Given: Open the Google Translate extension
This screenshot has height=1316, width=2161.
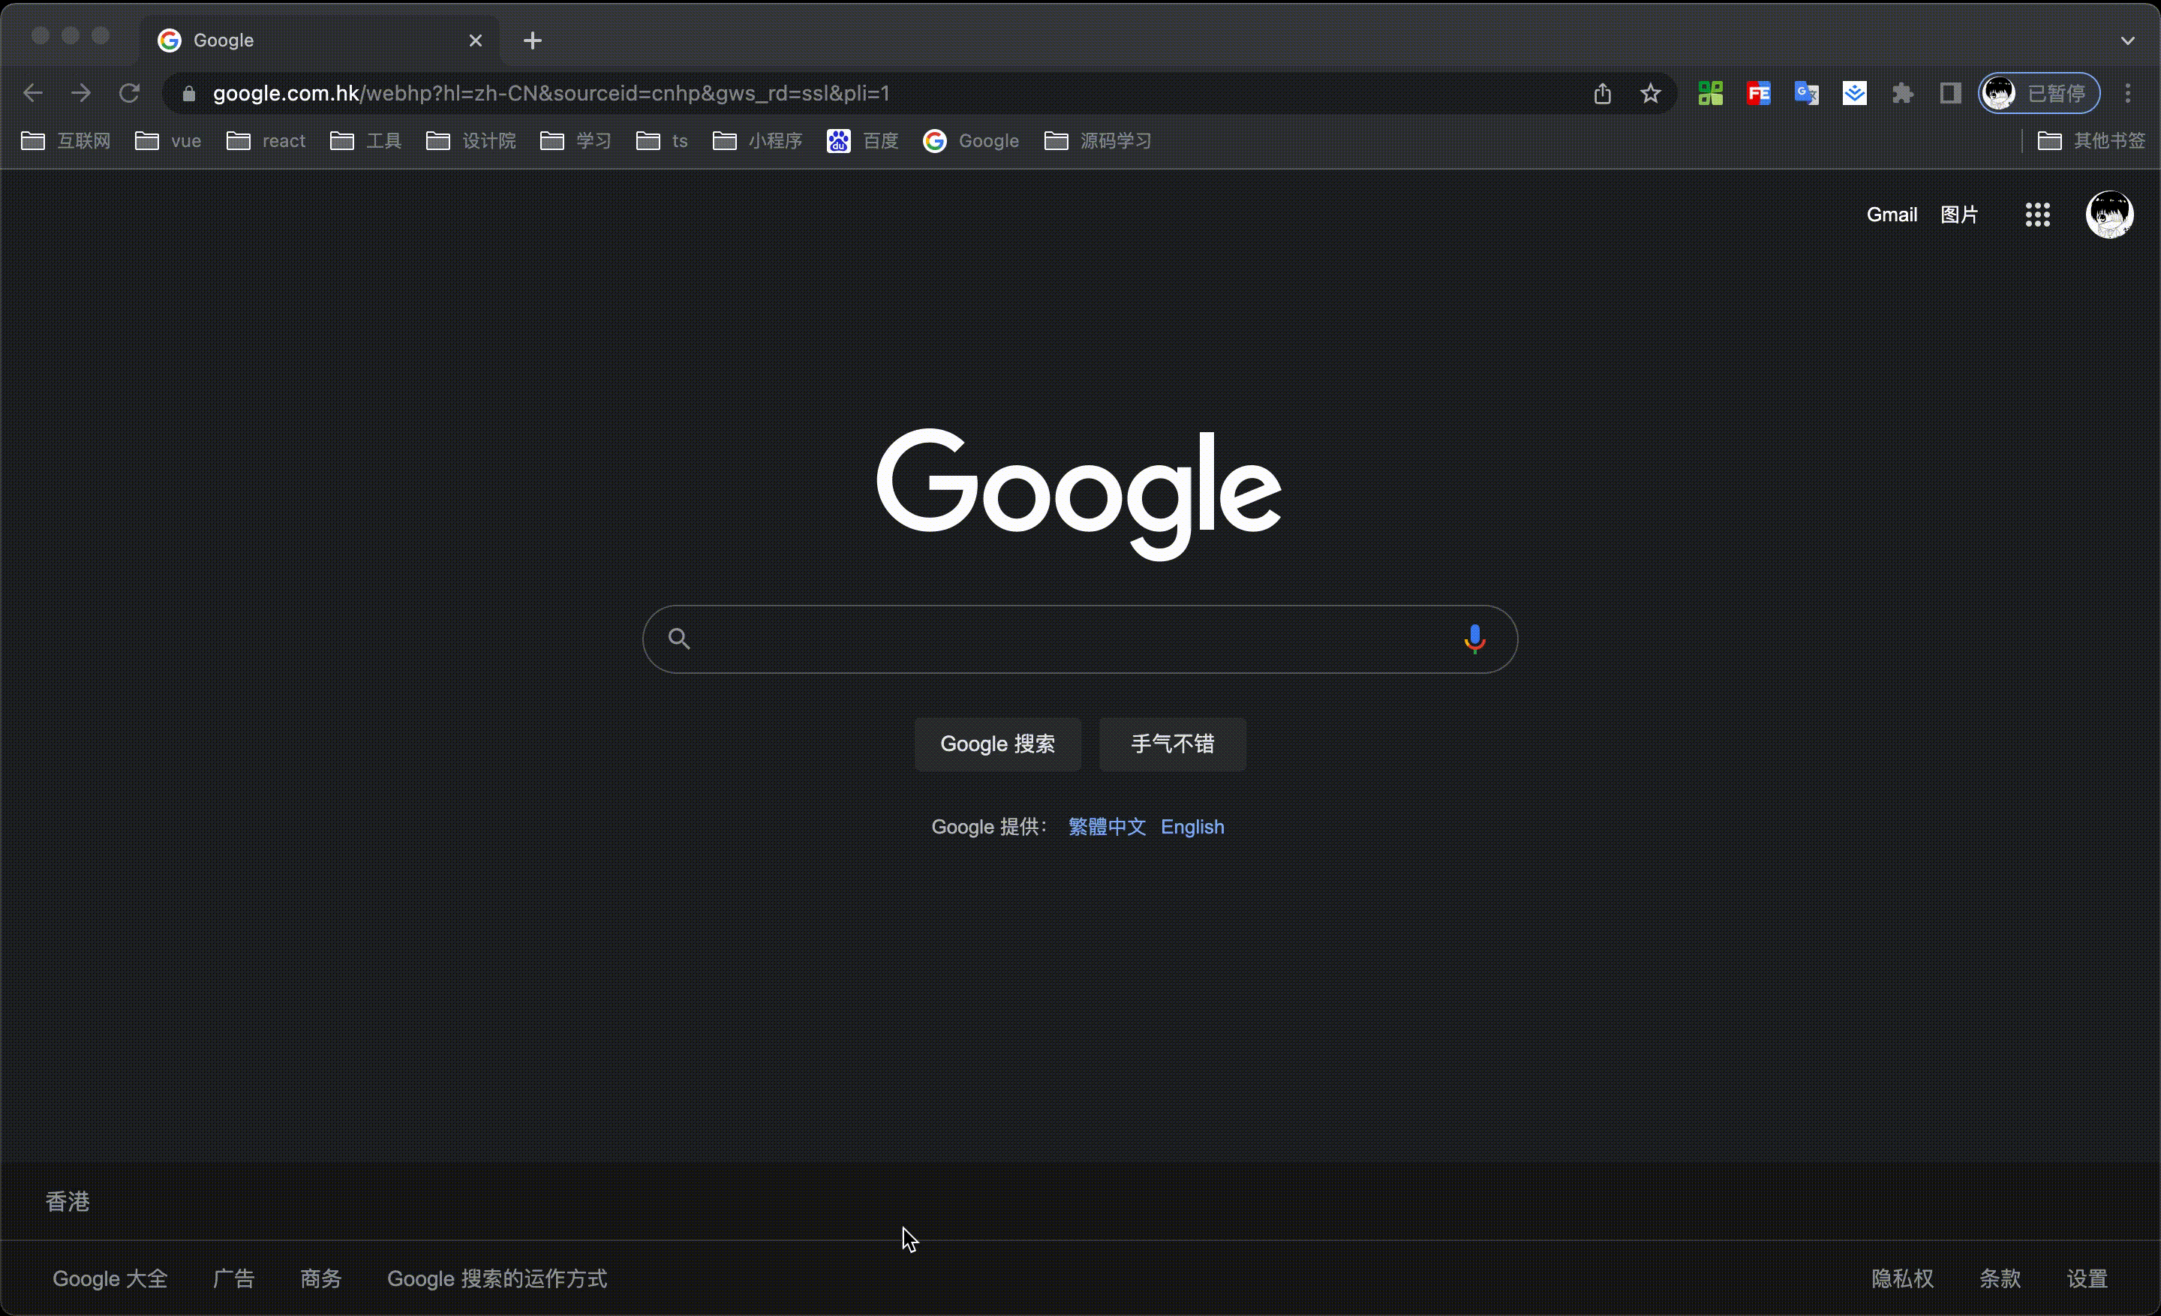Looking at the screenshot, I should [x=1806, y=93].
